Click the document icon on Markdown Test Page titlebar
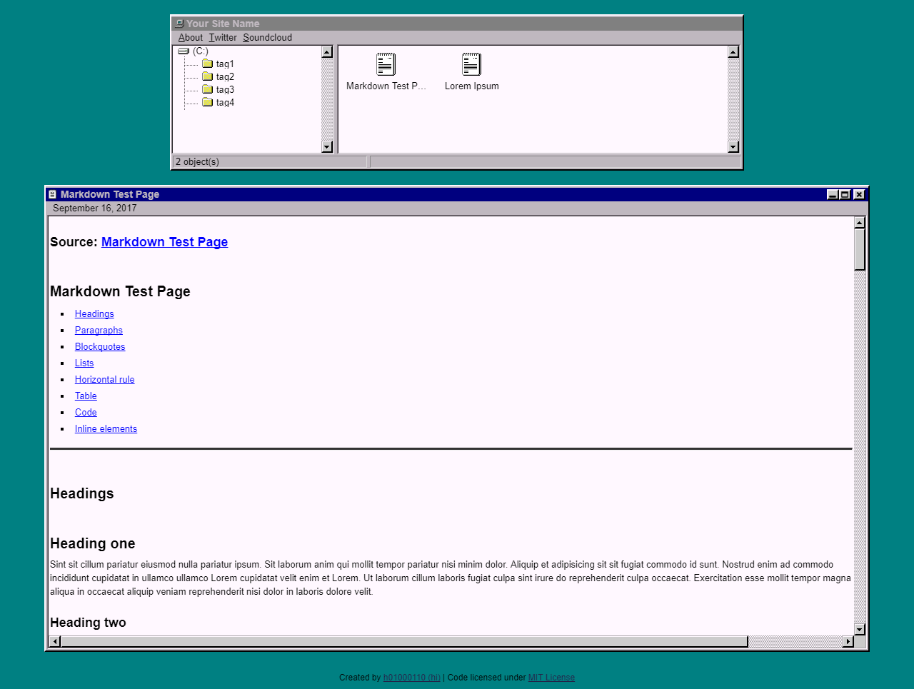This screenshot has height=689, width=914. click(x=54, y=193)
